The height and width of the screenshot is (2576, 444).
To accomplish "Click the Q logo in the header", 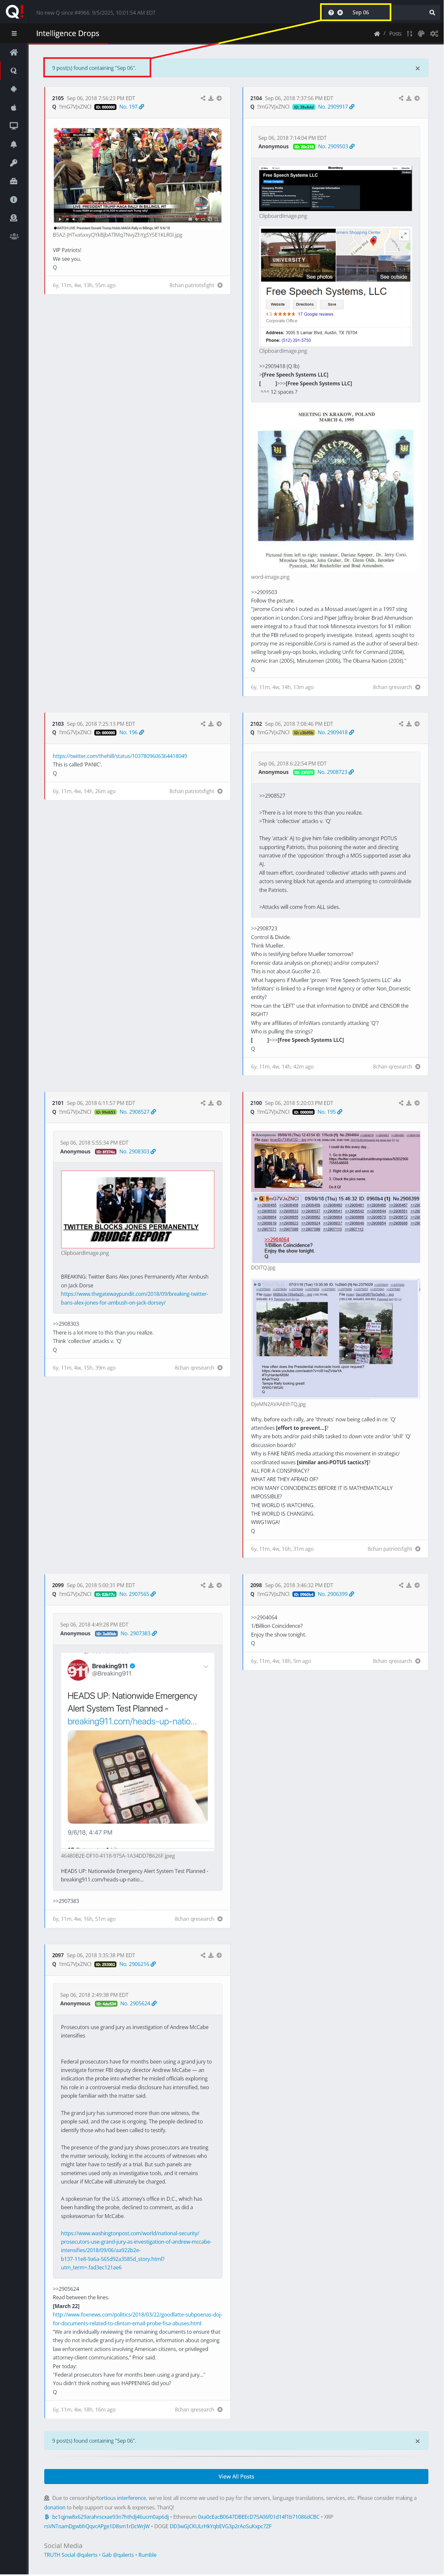I will 14,12.
